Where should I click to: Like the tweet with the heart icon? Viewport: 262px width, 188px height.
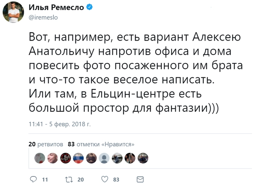pyautogui.click(x=104, y=179)
